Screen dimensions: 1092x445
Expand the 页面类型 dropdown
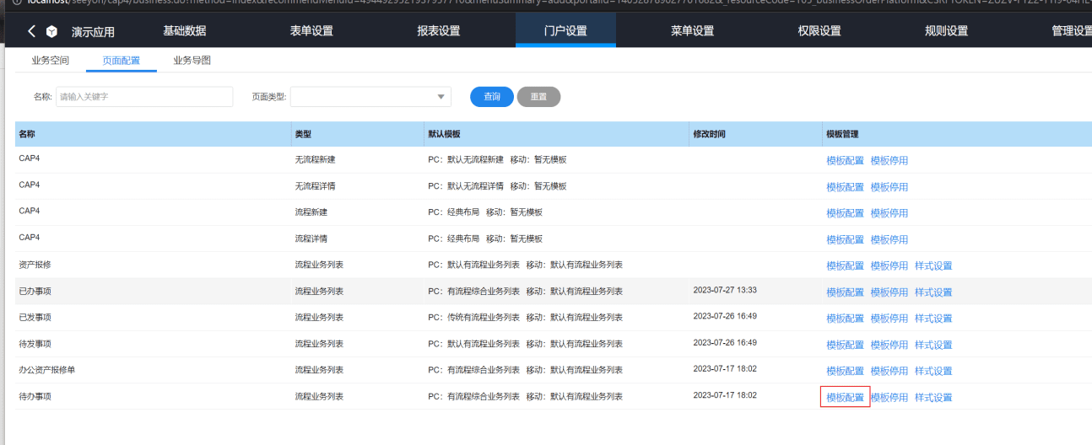(x=370, y=97)
